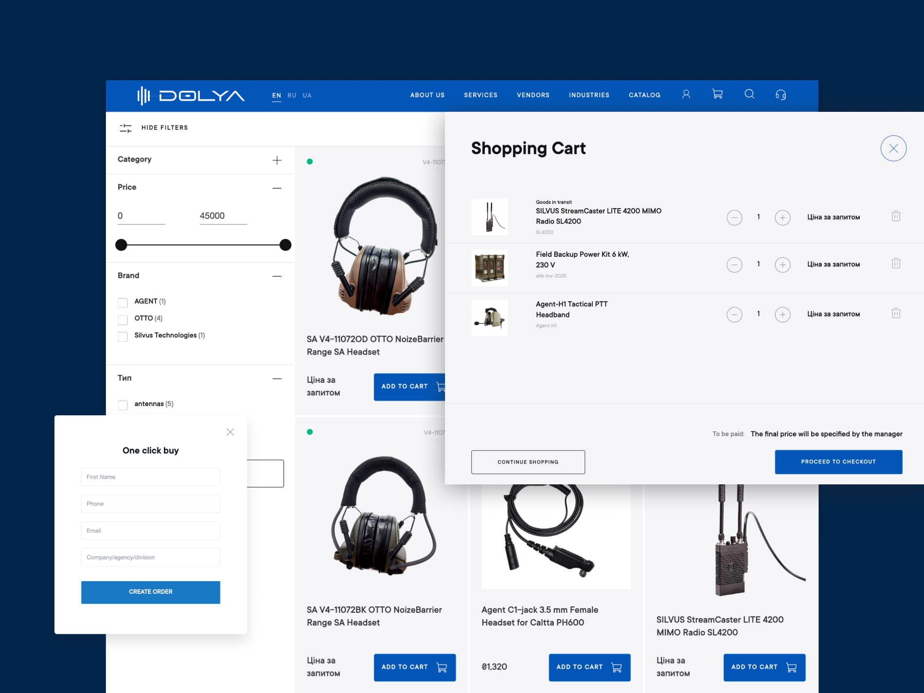Screen dimensions: 924x693
Task: Open the Catalog menu
Action: pyautogui.click(x=644, y=95)
